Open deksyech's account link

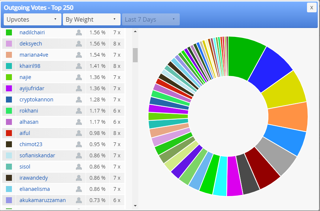coord(31,44)
